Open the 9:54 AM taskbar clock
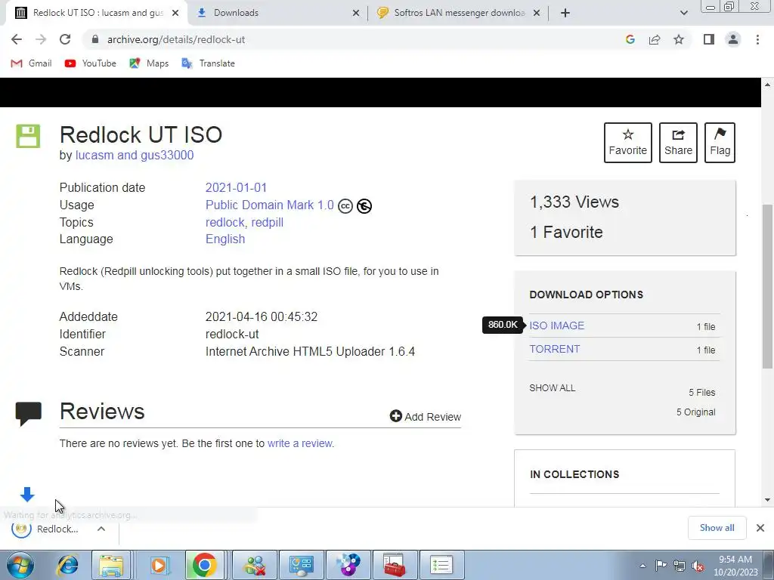 point(735,565)
